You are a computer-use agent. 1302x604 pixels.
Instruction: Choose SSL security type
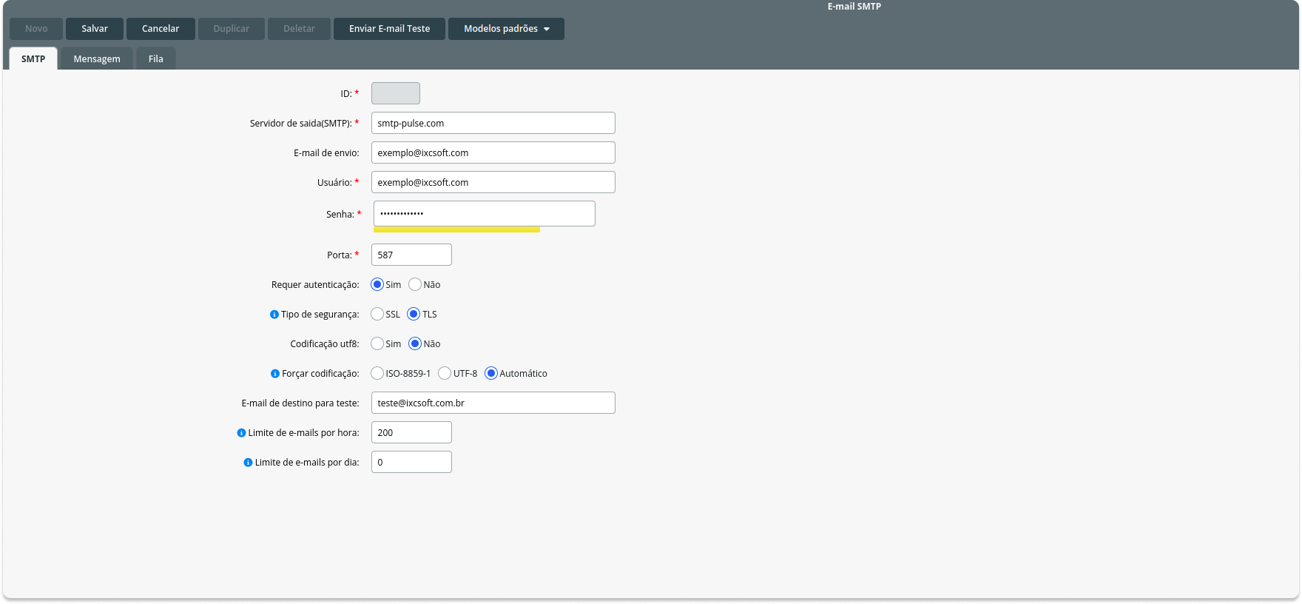click(377, 314)
